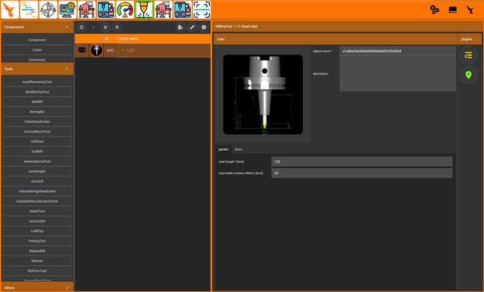Click the Component button
Screen dimensions: 484x292
[37, 40]
